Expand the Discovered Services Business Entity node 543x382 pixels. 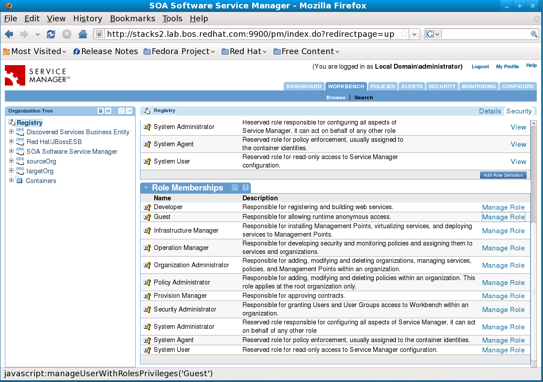click(11, 132)
